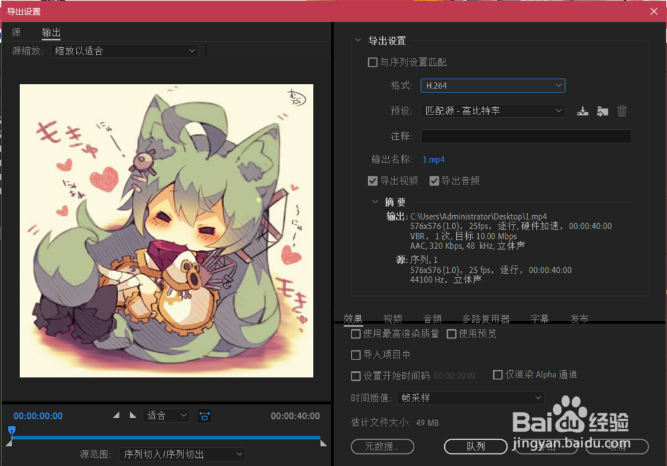The width and height of the screenshot is (667, 466).
Task: Uncheck the export video checkbox
Action: 373,181
